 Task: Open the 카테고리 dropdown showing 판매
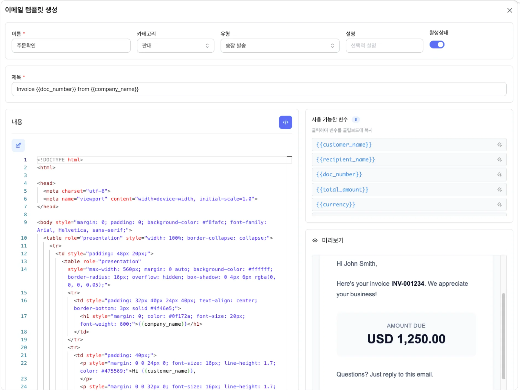point(175,46)
